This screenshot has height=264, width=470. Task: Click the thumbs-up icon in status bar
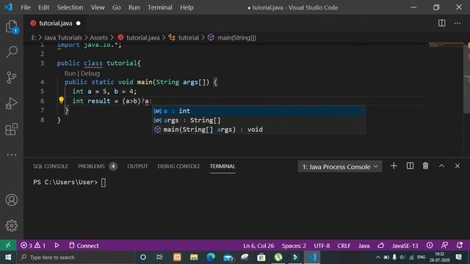coord(380,246)
